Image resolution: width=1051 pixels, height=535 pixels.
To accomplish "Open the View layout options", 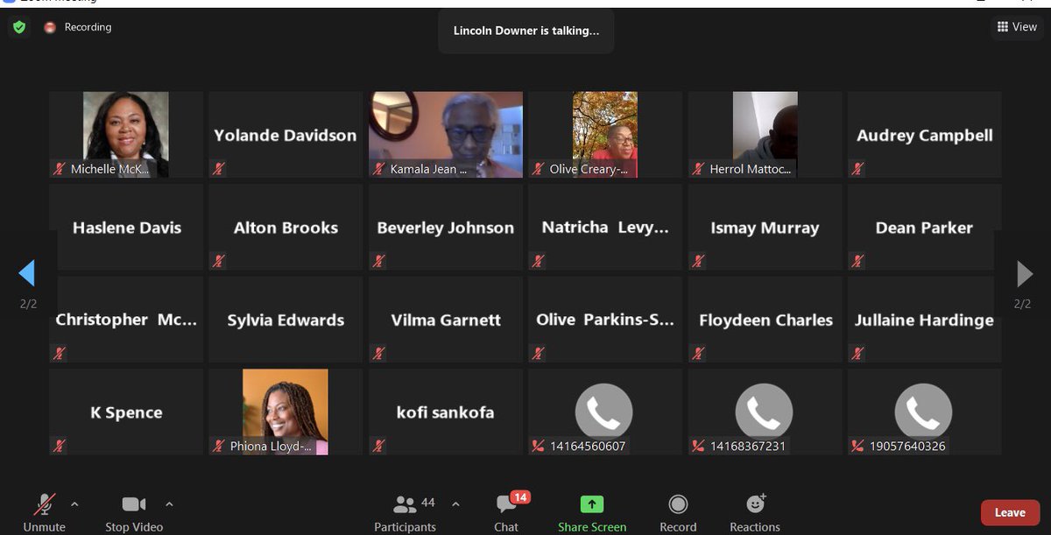I will tap(1016, 27).
